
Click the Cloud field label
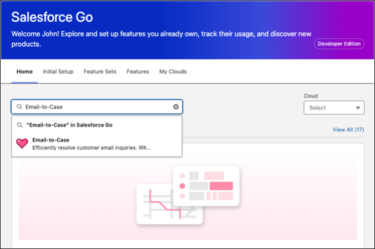[311, 96]
